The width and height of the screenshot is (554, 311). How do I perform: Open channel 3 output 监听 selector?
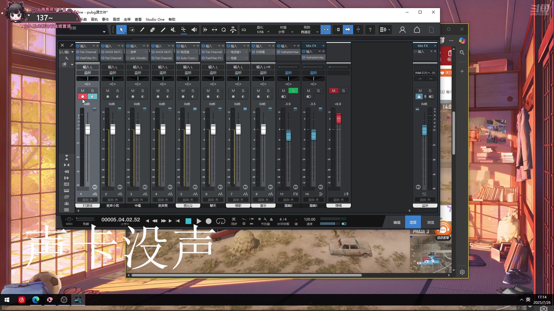pos(138,73)
